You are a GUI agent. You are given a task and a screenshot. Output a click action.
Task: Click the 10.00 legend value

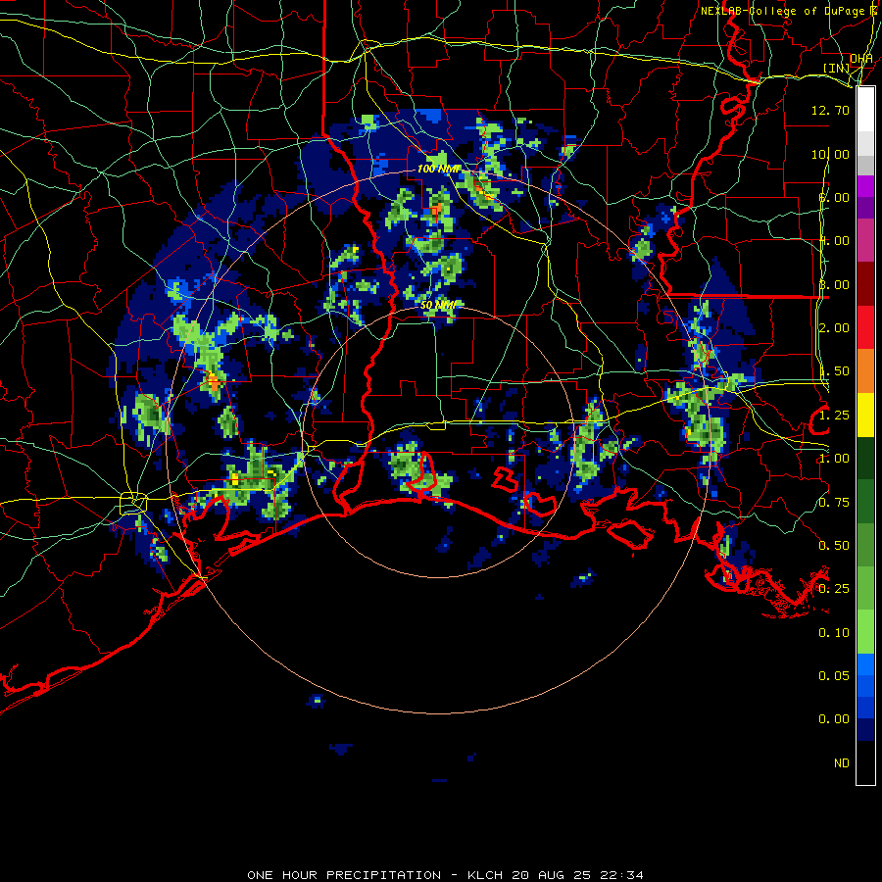click(x=830, y=154)
